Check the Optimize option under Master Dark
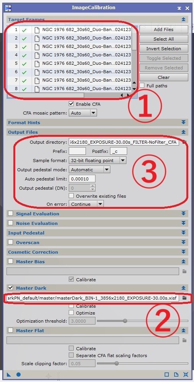The width and height of the screenshot is (194, 382). coord(71,313)
